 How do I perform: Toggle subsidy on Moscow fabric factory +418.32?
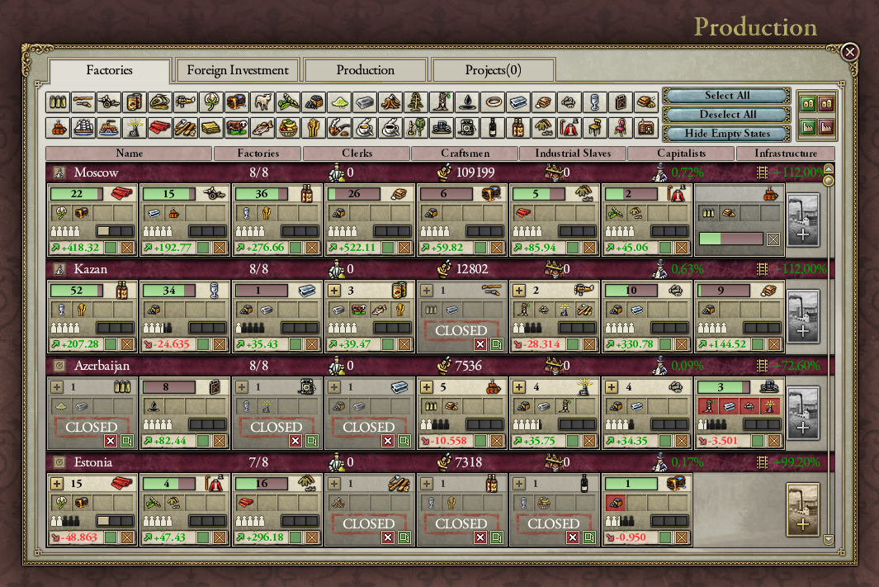click(111, 247)
